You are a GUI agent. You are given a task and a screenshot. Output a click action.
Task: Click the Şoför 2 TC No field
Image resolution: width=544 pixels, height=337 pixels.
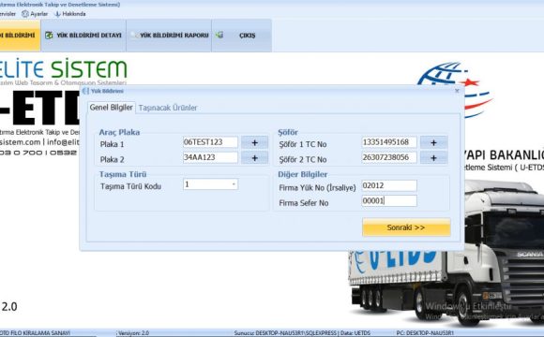tap(389, 157)
